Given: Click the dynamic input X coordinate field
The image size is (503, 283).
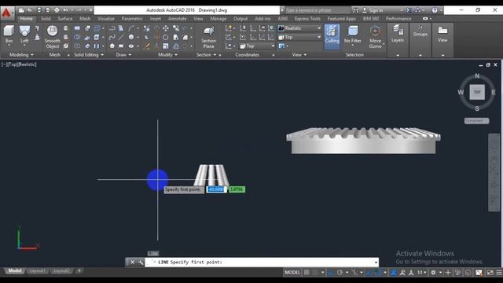Looking at the screenshot, I should [x=216, y=189].
